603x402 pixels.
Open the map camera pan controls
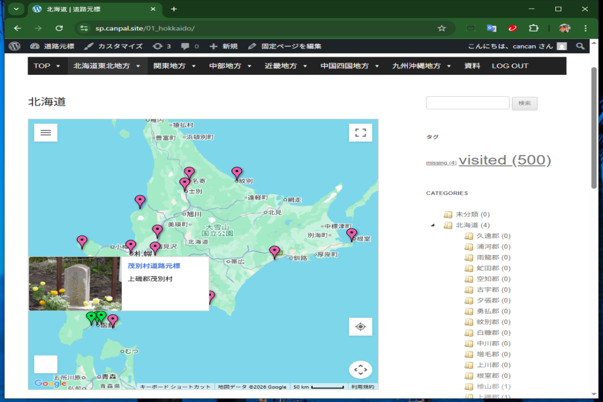pos(361,370)
